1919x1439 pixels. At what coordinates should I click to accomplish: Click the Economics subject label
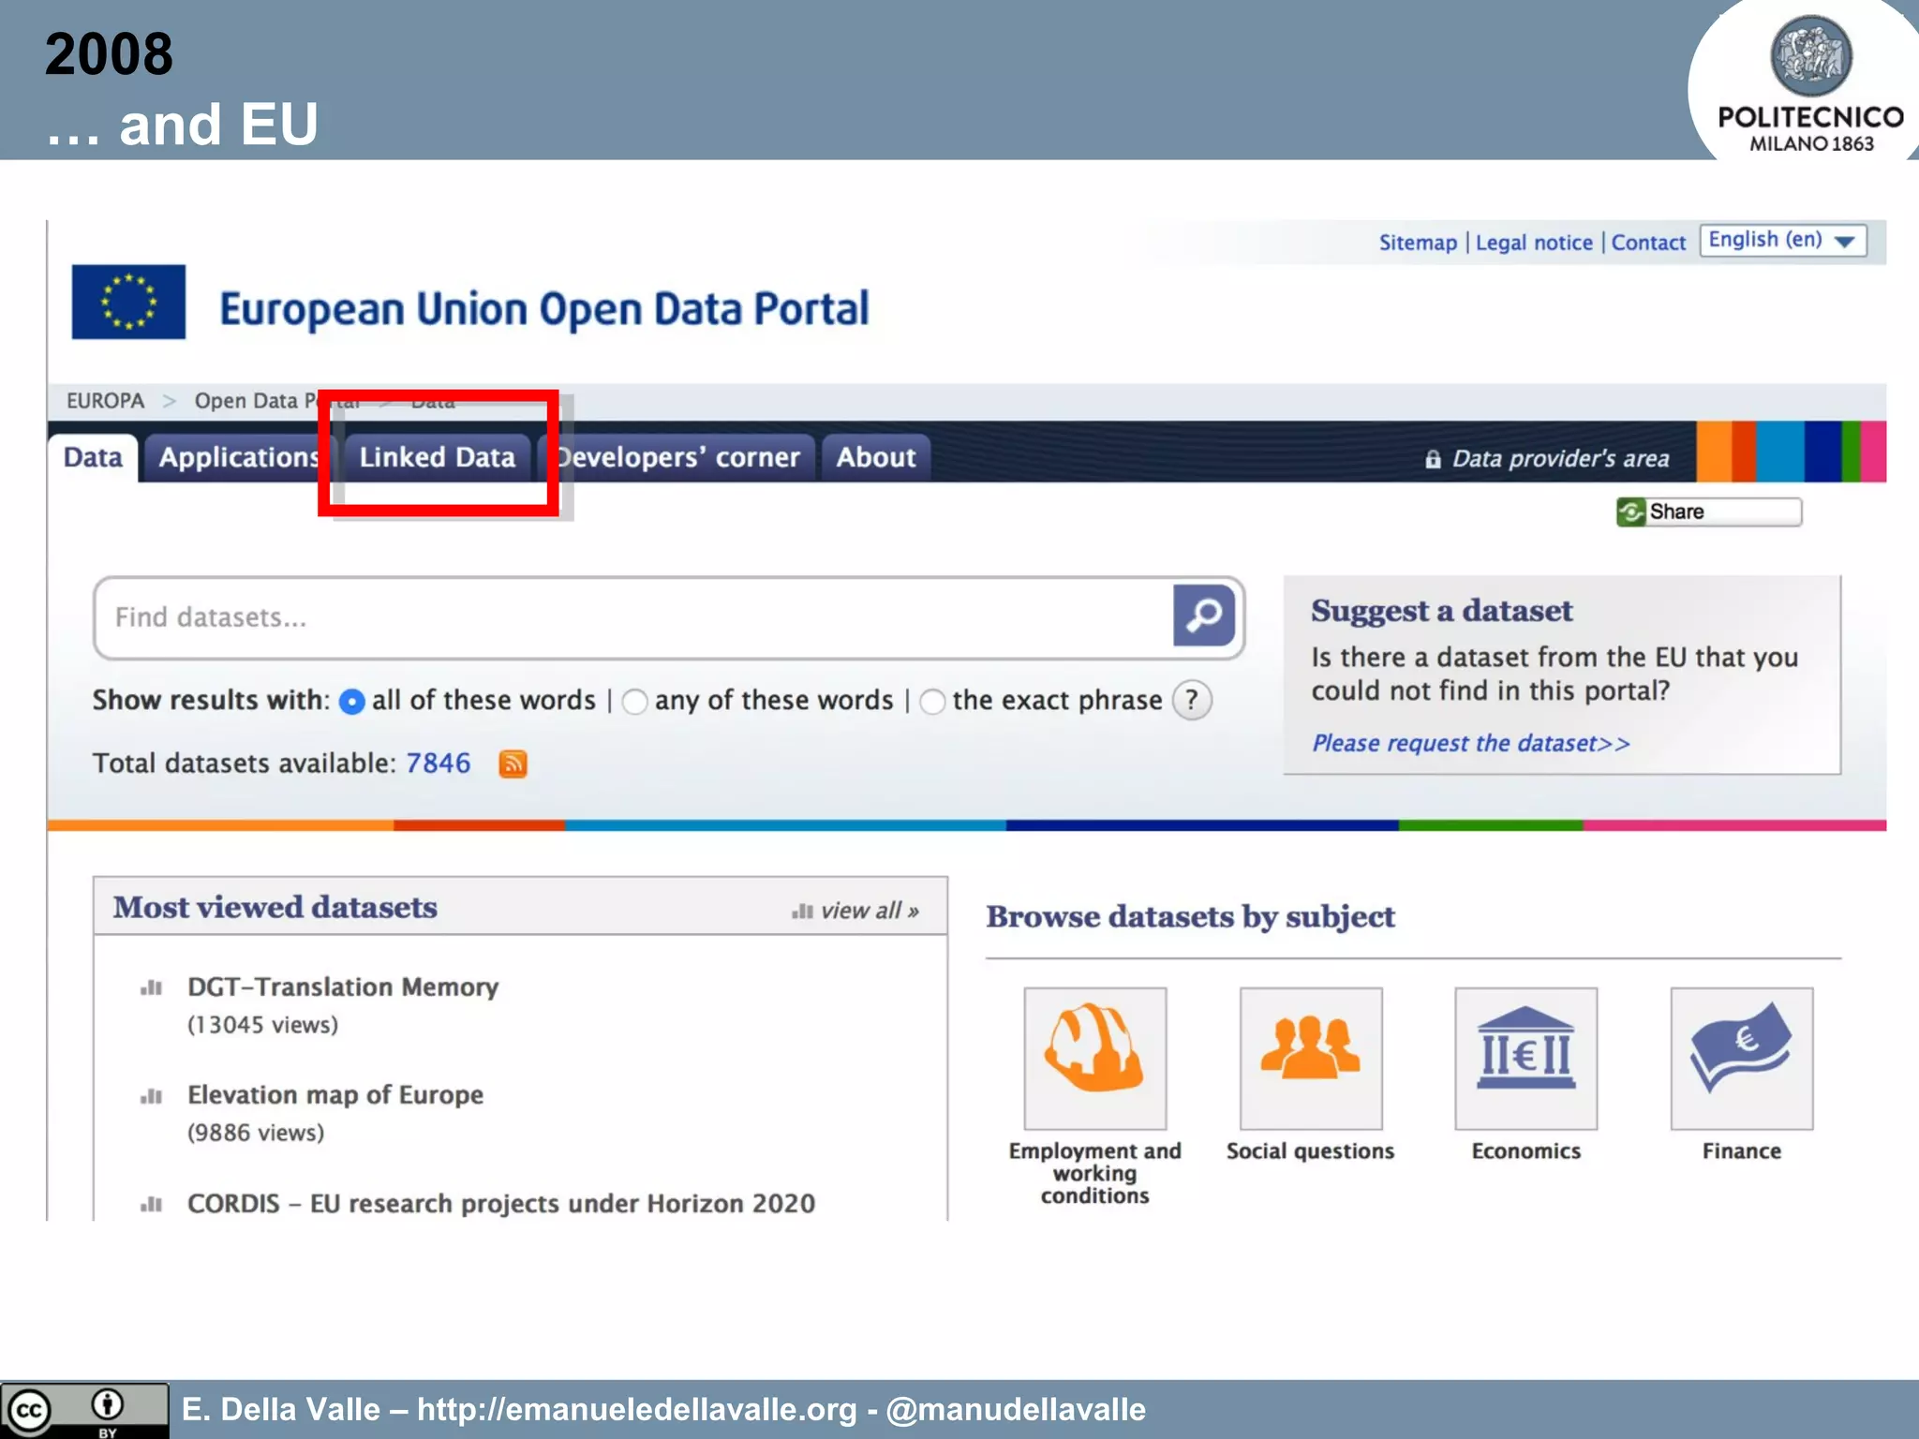[x=1525, y=1151]
